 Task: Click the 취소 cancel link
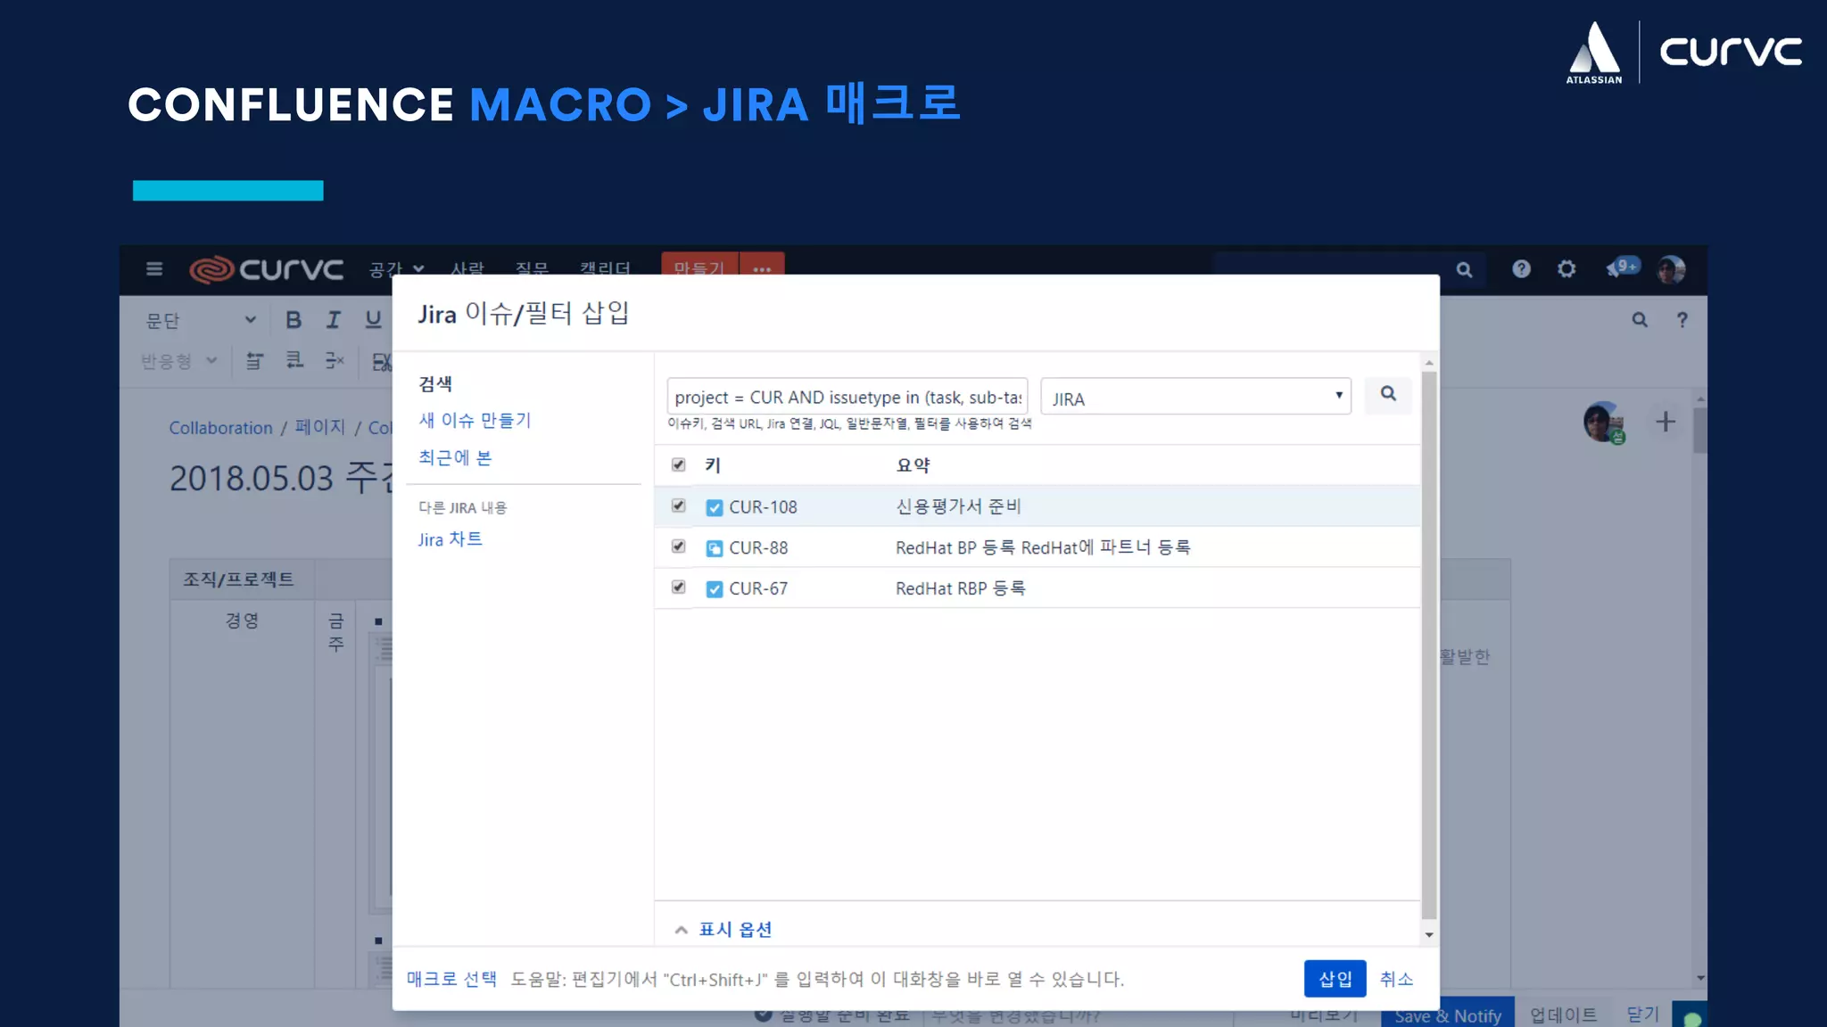(x=1396, y=979)
